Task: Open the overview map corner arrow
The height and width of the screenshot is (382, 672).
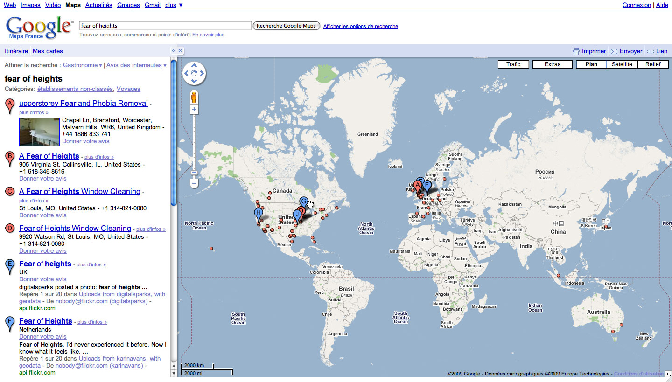Action: click(668, 374)
